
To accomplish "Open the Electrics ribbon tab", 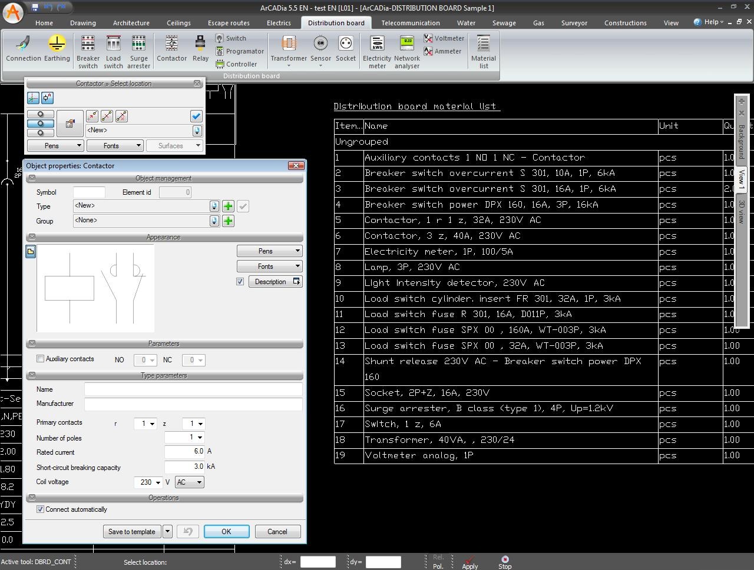I will (x=279, y=23).
